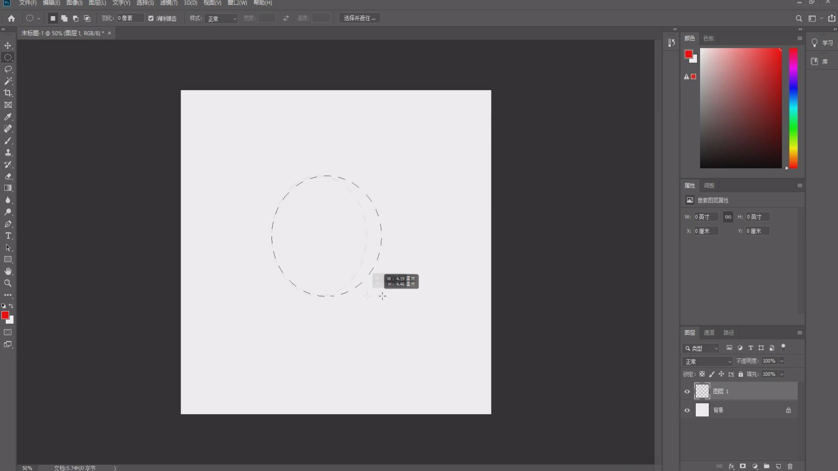Switch to 通道 tab
The image size is (838, 471).
point(709,332)
